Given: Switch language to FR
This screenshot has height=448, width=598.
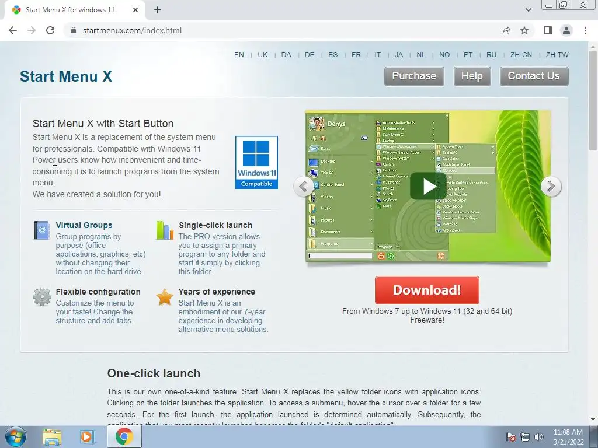Looking at the screenshot, I should (x=356, y=54).
